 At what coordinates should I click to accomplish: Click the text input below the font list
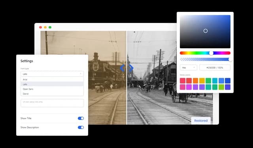52,103
